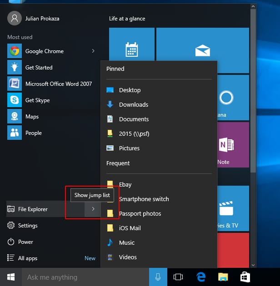
Task: Click the Life at a glance group heading
Action: (127, 19)
